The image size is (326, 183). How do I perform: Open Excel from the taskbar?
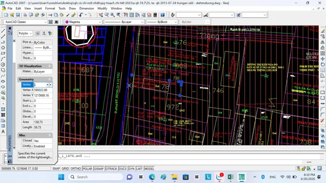point(230,177)
